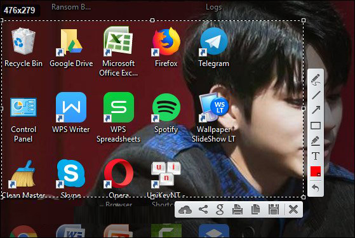The image size is (355, 238).
Task: Click the 476x279 selection size label
Action: click(x=20, y=10)
